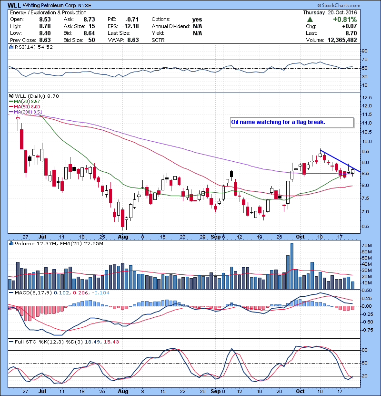
Task: Click the 6.5 price axis label
Action: tap(365, 226)
